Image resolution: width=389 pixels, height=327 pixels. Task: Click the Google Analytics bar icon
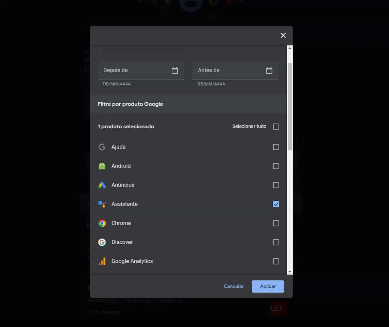point(102,261)
